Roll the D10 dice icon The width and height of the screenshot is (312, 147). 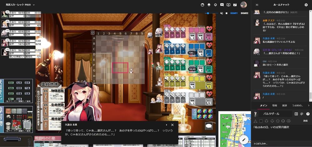pyautogui.click(x=272, y=121)
